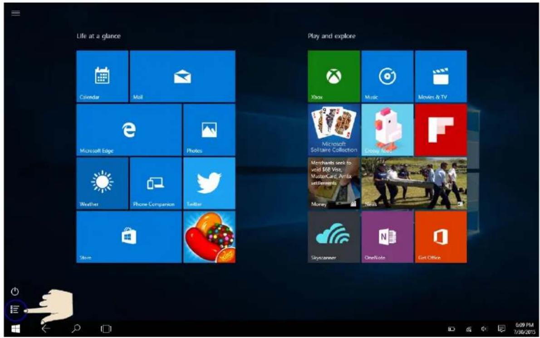This screenshot has height=338, width=540.
Task: Open Microsoft Solitaire Collection tile
Action: 334,130
